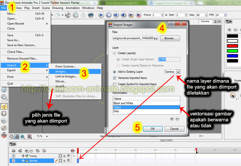
Task: Click the remove colour minus icon in palette panel
Action: (x=236, y=30)
